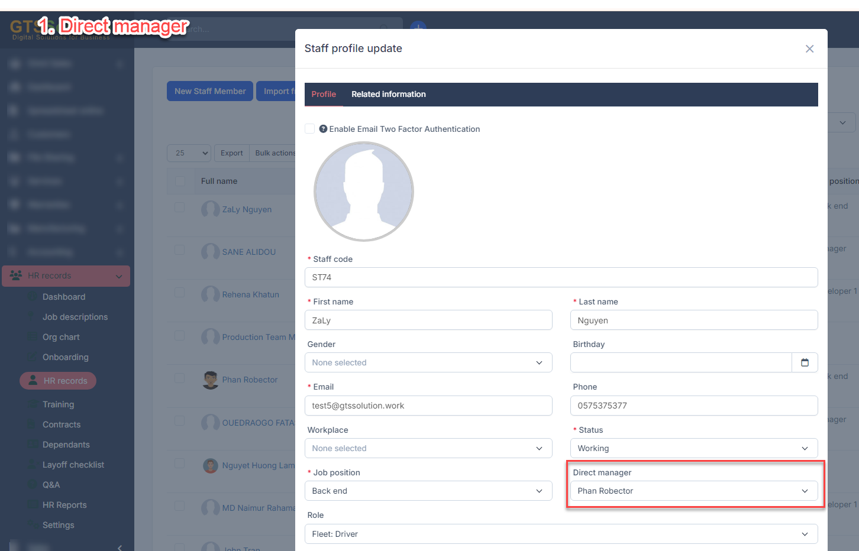Tick the checkbox for ZaLy Nguyen row

click(179, 208)
